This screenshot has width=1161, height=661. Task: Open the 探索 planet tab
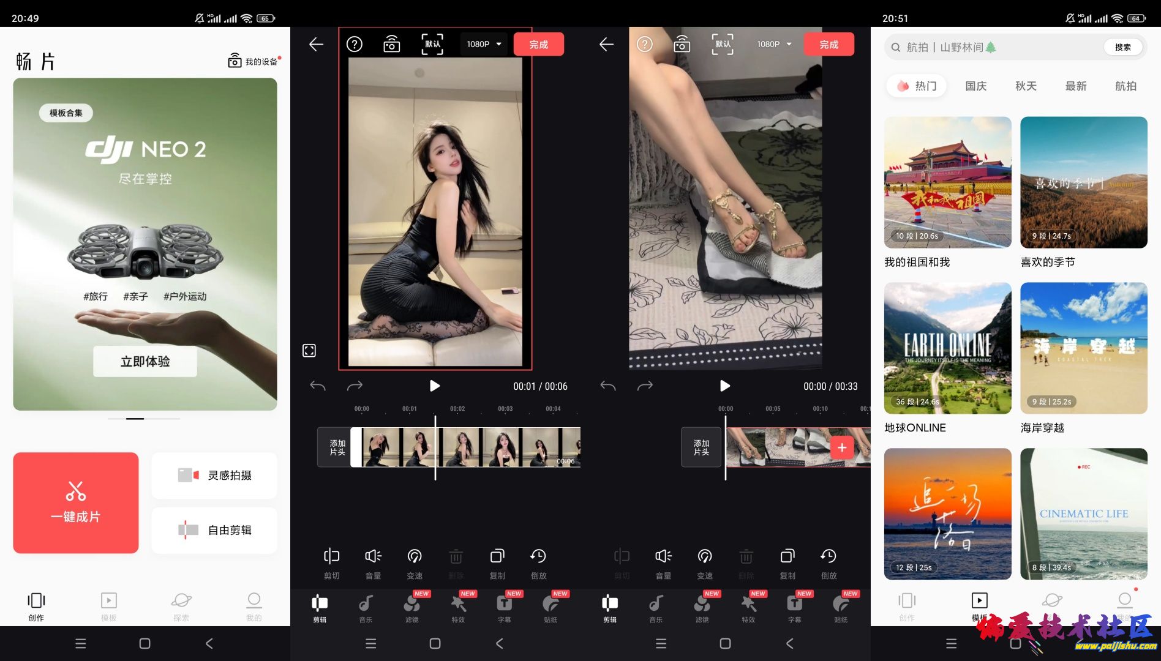(x=181, y=606)
